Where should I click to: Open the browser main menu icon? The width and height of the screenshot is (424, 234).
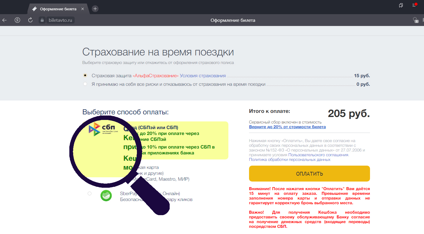414,5
